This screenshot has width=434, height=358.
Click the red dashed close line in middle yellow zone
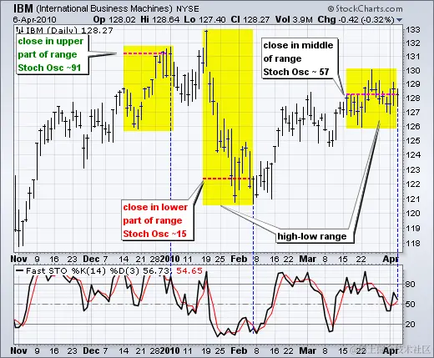[x=228, y=179]
